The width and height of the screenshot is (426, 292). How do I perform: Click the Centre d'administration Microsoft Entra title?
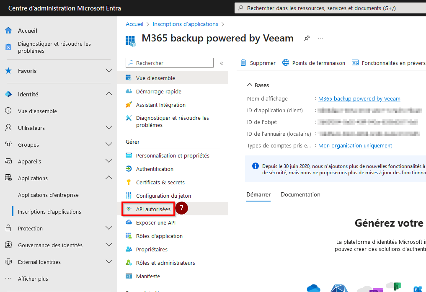point(65,8)
